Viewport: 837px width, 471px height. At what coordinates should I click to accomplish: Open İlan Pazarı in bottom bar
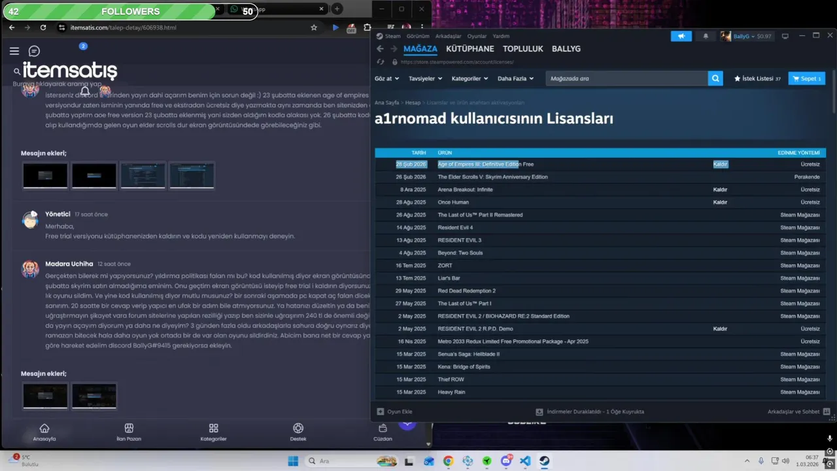tap(129, 432)
